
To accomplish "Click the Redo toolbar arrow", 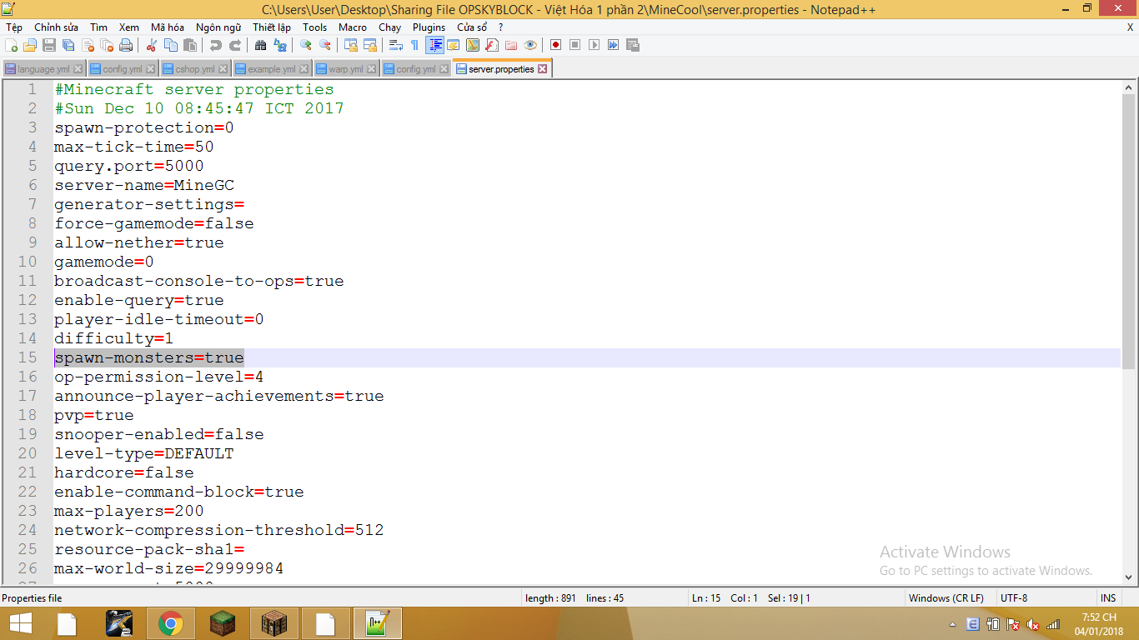I will point(235,45).
